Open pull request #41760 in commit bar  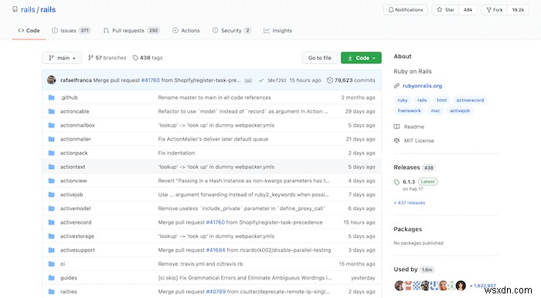coord(151,80)
